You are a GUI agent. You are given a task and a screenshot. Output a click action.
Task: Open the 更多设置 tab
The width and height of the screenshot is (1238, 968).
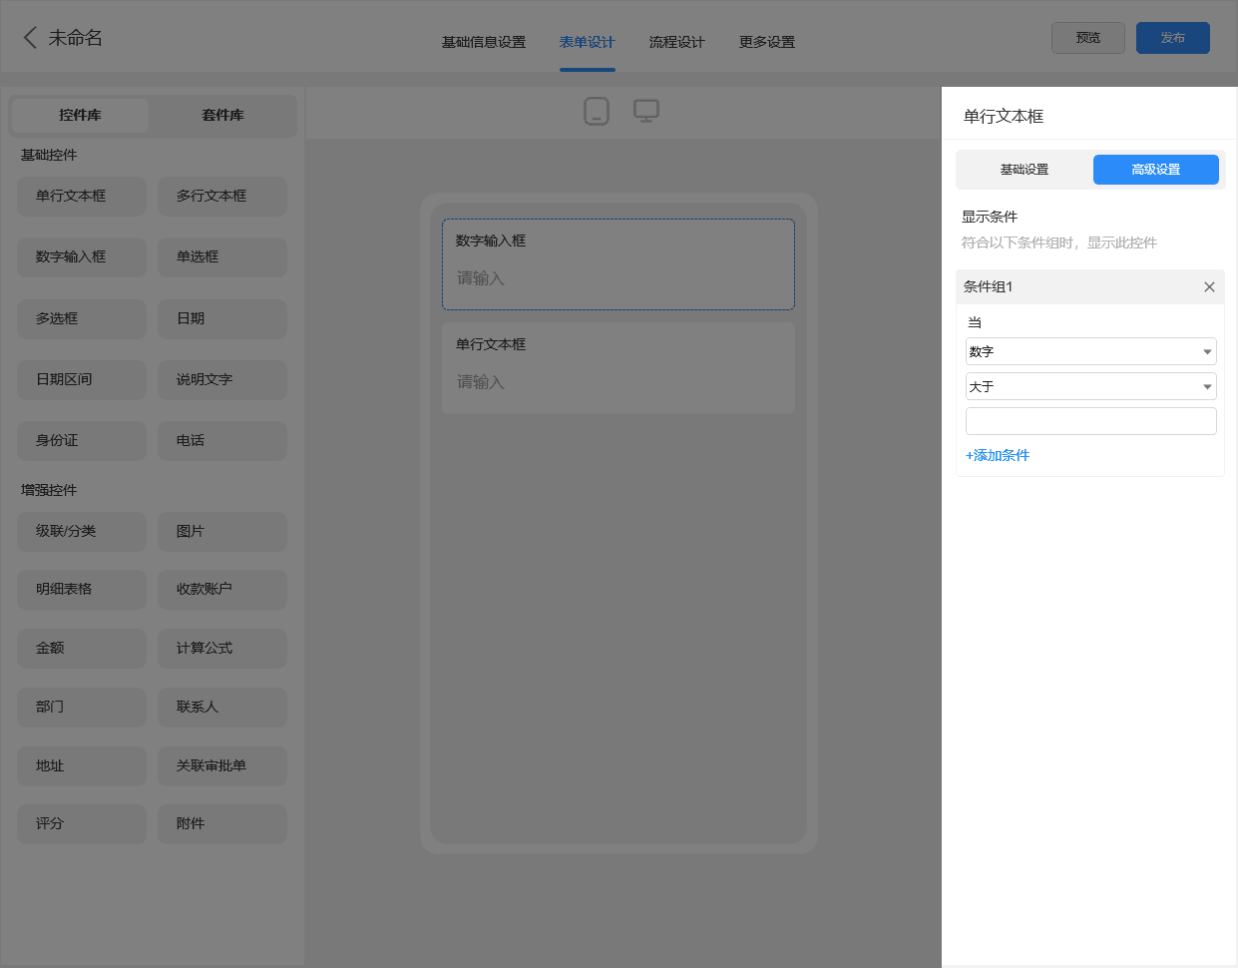click(767, 42)
